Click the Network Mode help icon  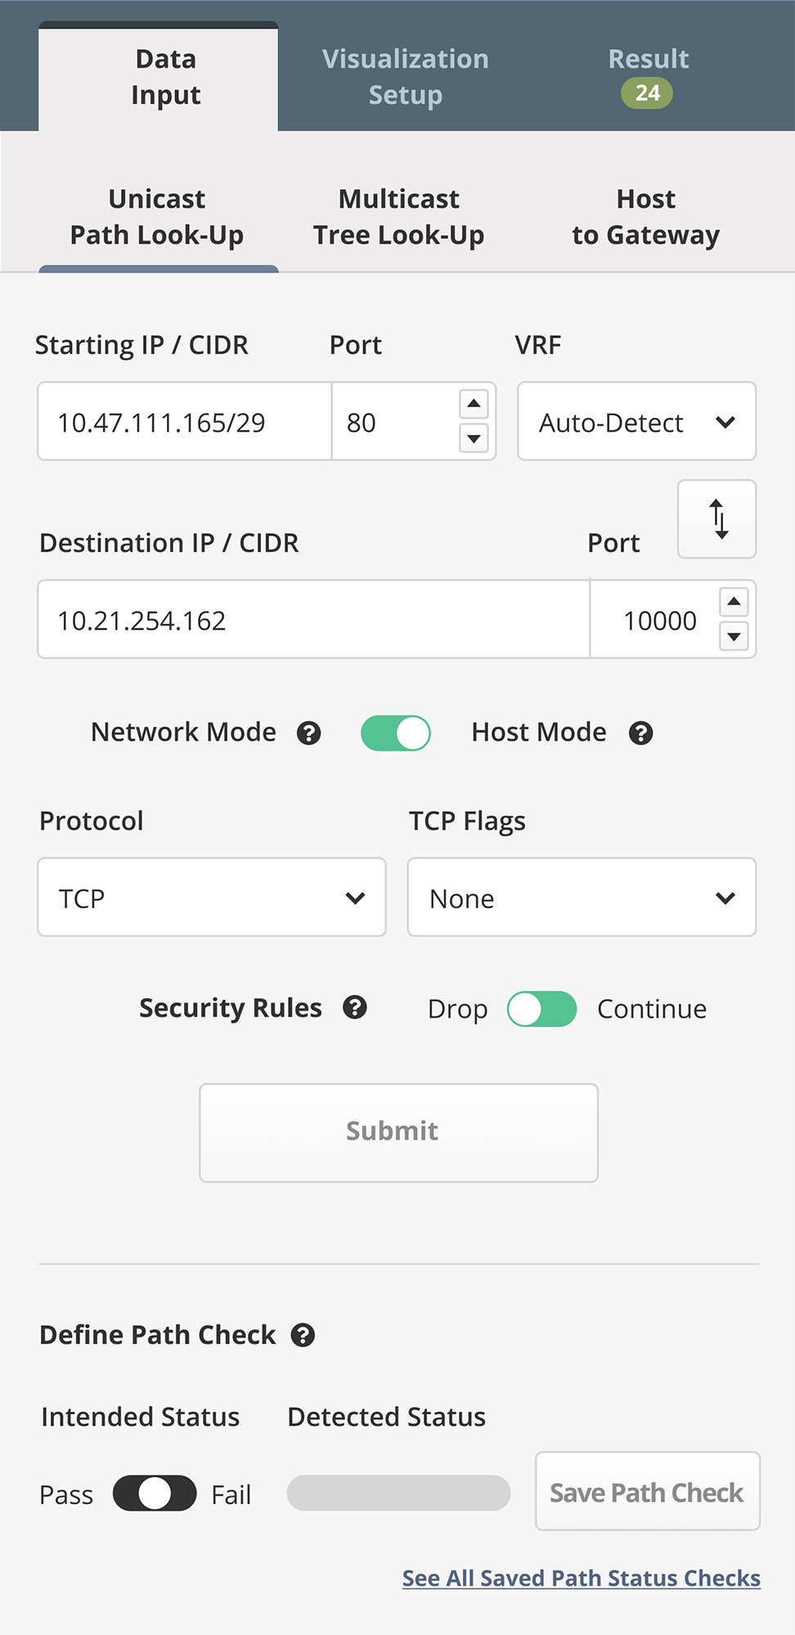click(308, 733)
